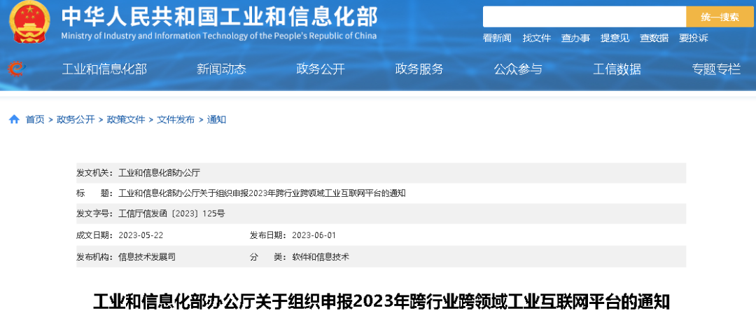The image size is (756, 325).
Task: Open the 看新闻 quick link
Action: (x=497, y=39)
